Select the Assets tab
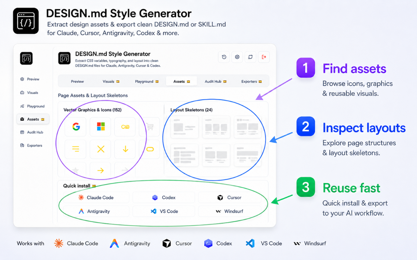 pyautogui.click(x=181, y=81)
